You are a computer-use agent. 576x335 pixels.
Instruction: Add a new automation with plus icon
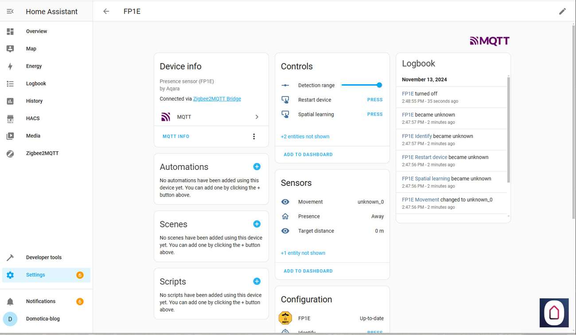click(x=257, y=167)
